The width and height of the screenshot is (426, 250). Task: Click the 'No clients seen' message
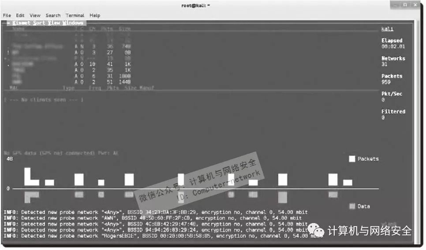[44, 100]
